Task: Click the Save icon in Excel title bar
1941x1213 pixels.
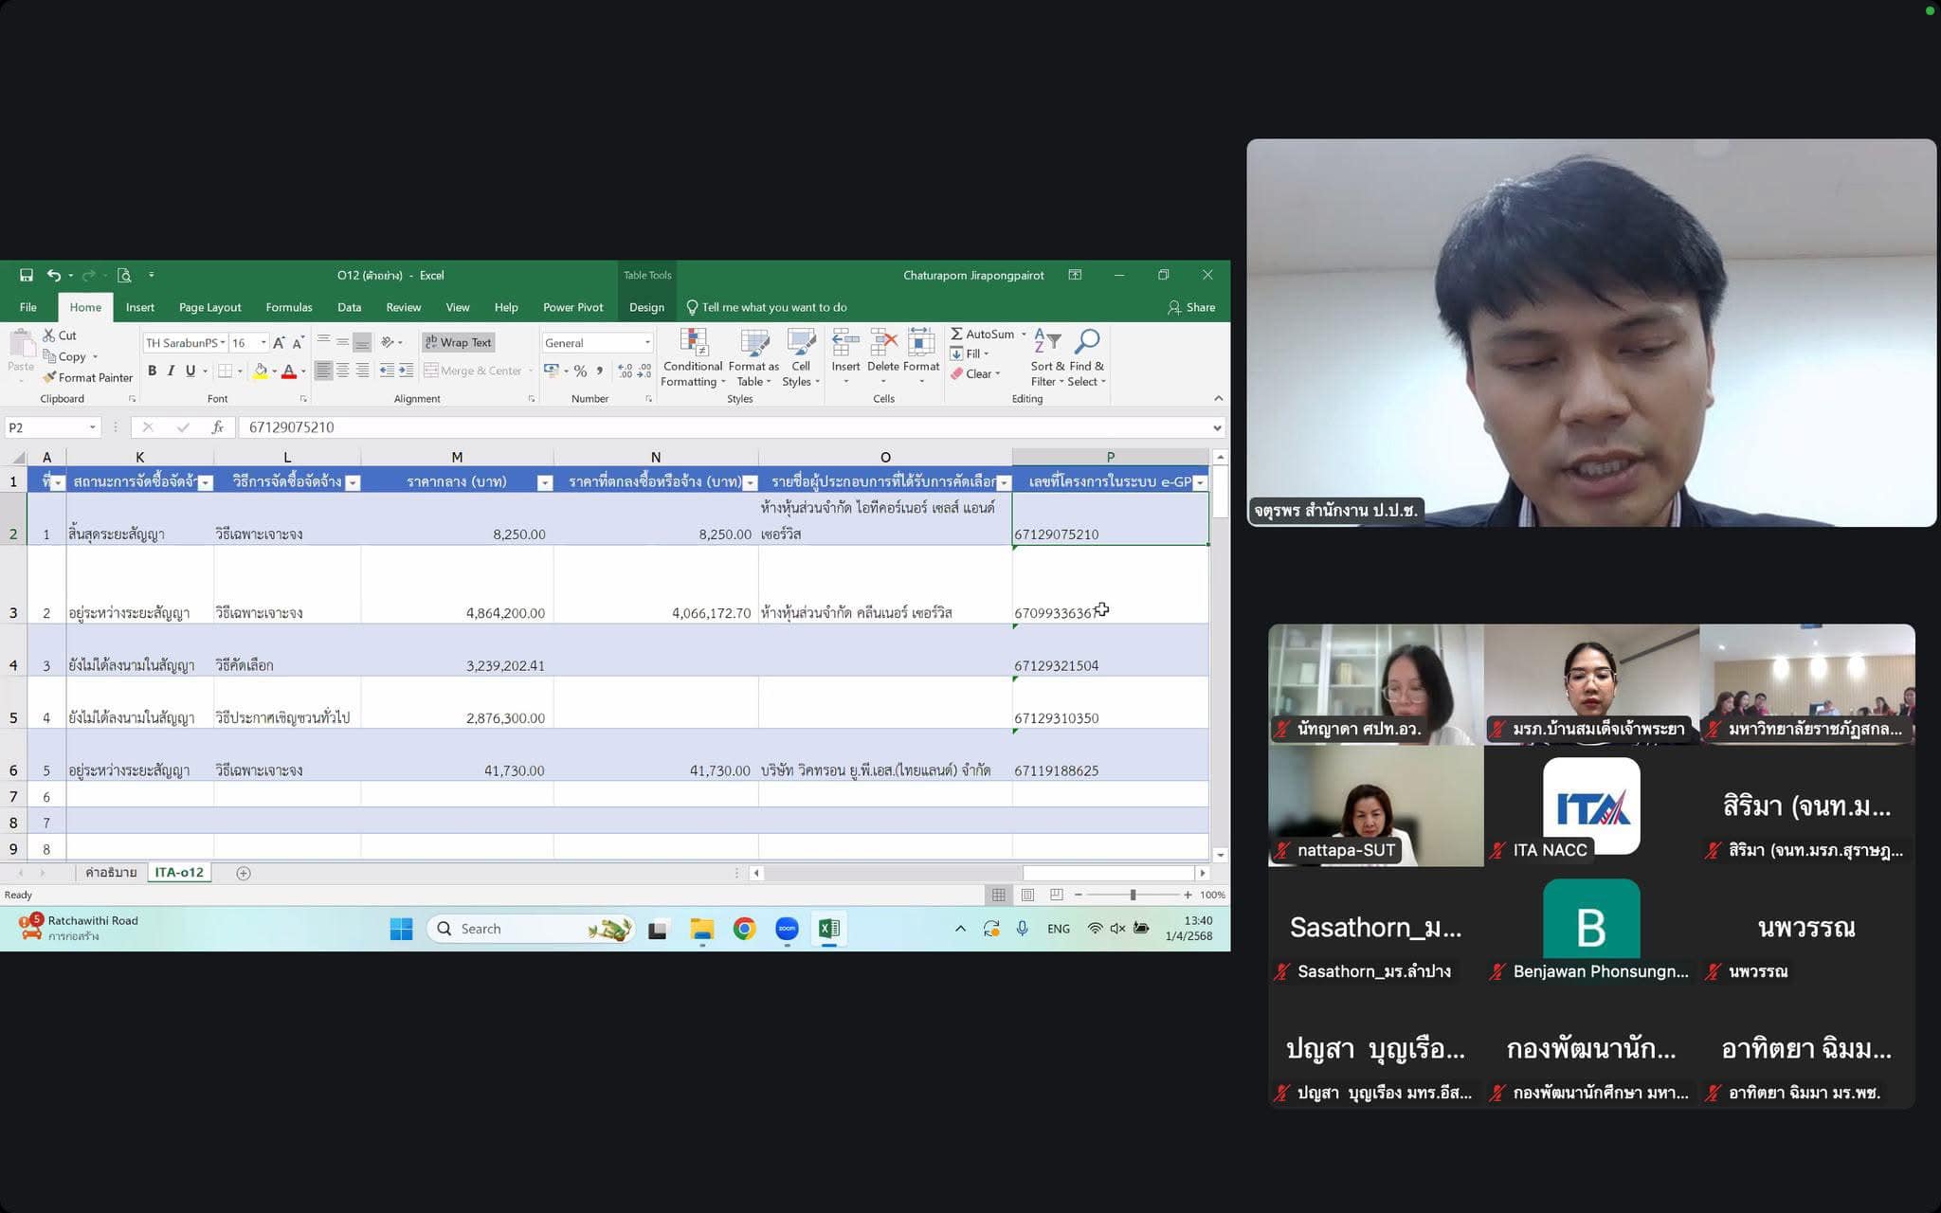Action: pos(27,276)
